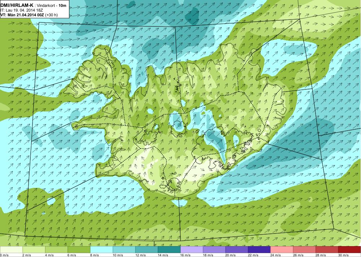Select the salmon red 26–28 m/s legend swatch
Viewport: 361px width, 257px height.
(x=305, y=250)
